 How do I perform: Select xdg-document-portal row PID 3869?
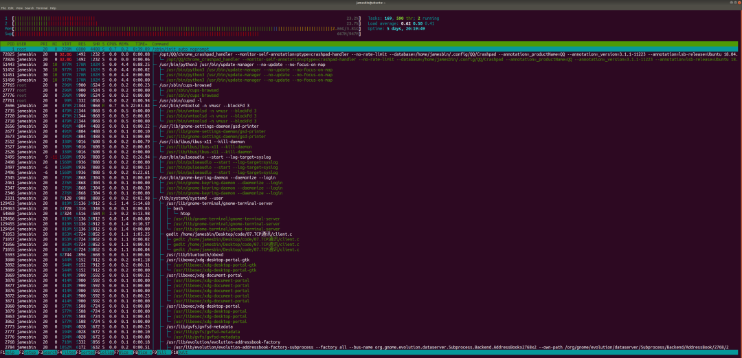coord(371,275)
